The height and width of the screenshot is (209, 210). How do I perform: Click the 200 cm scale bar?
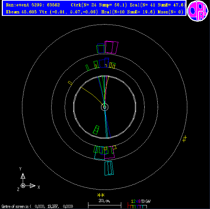coord(105,203)
